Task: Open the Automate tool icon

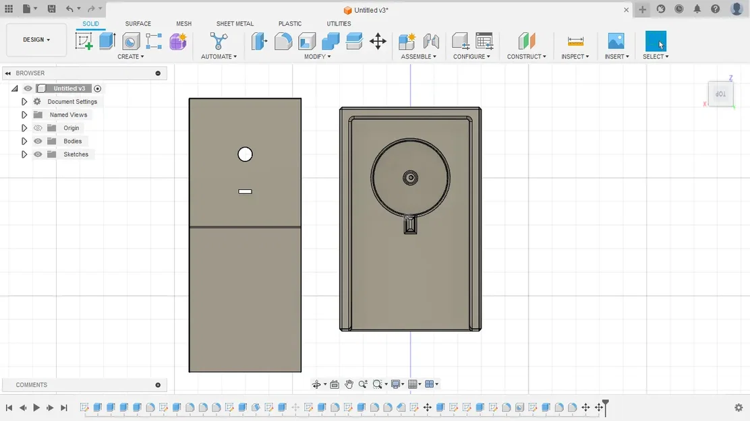Action: 219,41
